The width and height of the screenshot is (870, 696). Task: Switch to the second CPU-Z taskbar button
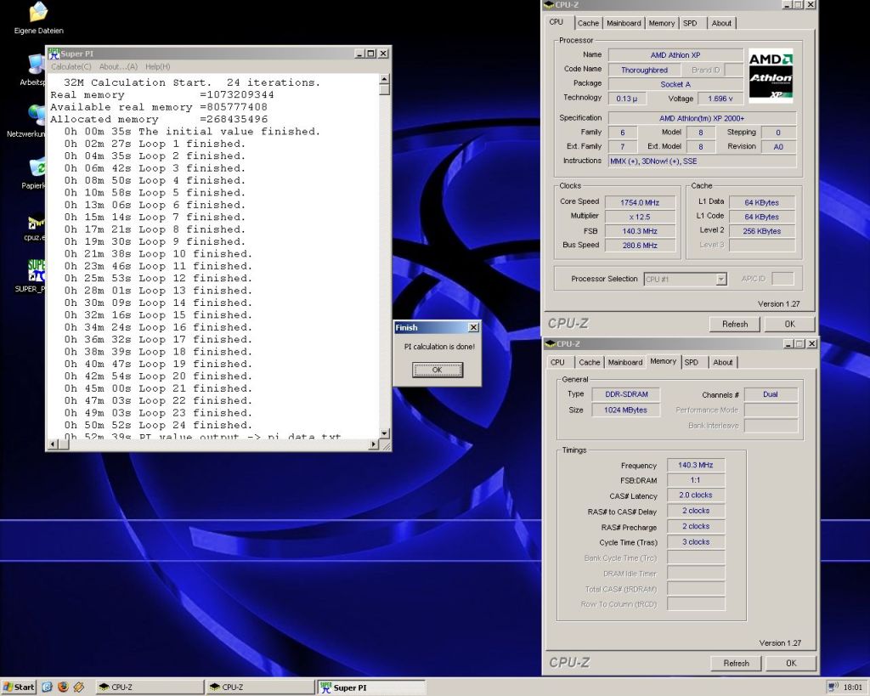point(260,688)
